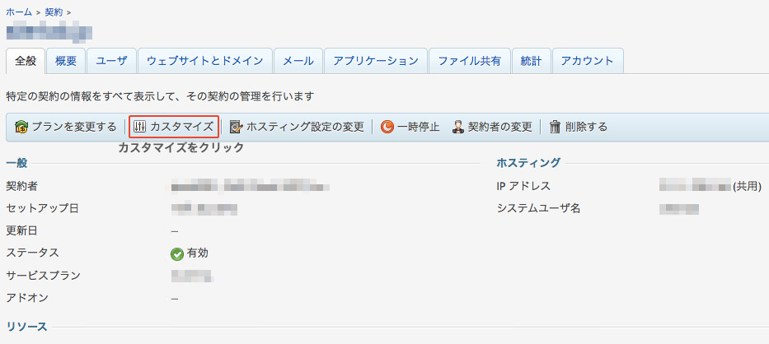The image size is (769, 344).
Task: Click the hosting settings change icon
Action: (236, 127)
